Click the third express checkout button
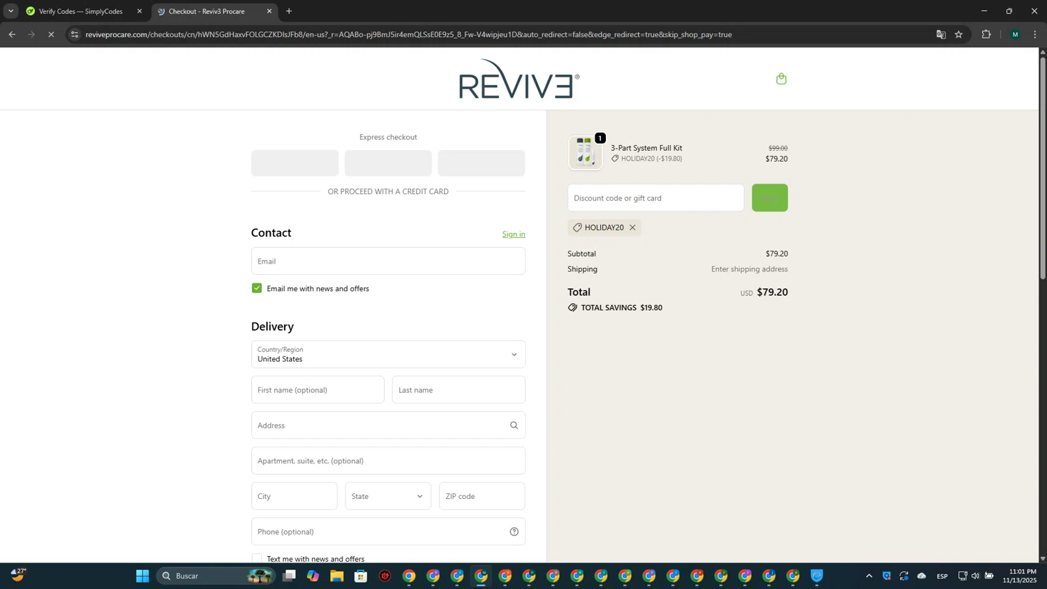This screenshot has height=589, width=1047. [x=482, y=163]
